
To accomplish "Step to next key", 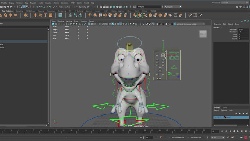I will [242, 131].
